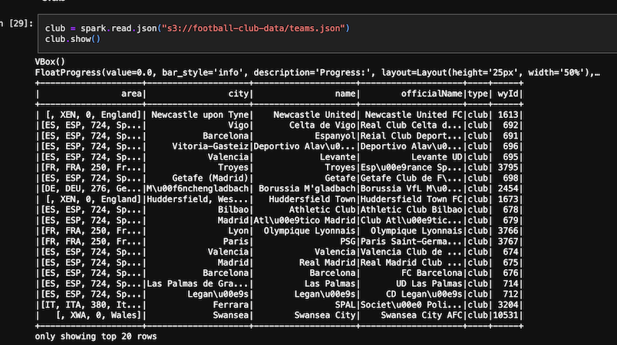This screenshot has height=345, width=617.
Task: Click the wyId value 675
Action: (510, 262)
